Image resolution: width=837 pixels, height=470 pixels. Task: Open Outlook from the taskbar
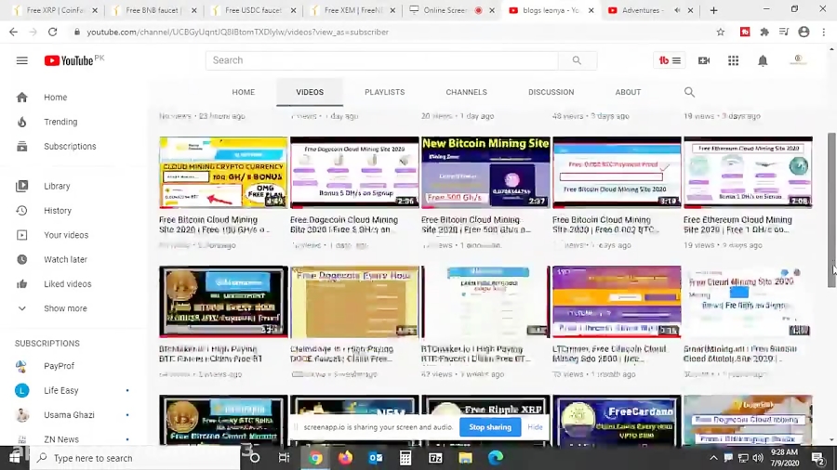point(376,458)
